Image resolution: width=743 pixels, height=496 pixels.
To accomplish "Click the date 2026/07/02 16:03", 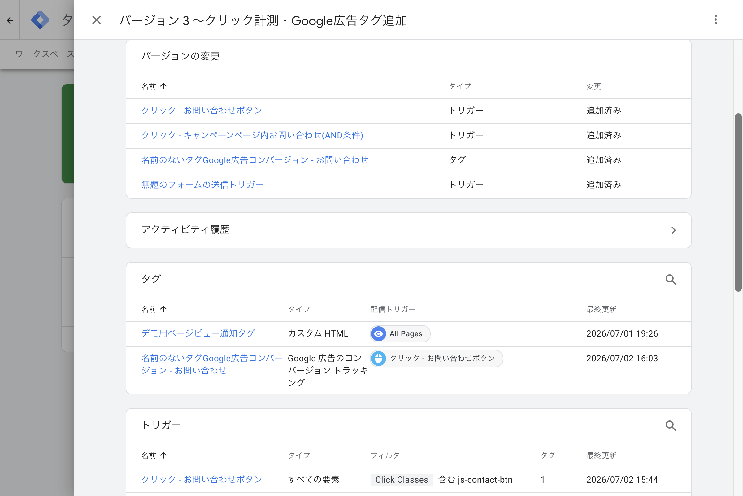I will pos(622,359).
